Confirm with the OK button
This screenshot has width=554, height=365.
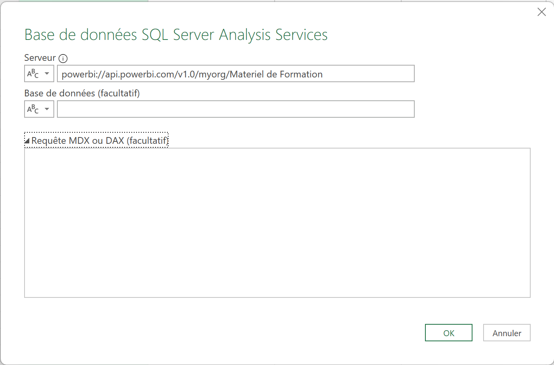449,333
